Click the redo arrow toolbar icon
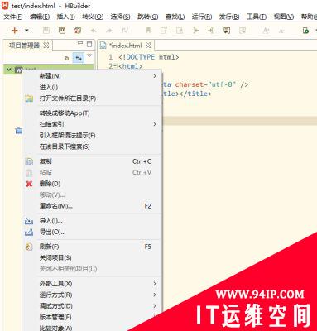Screen dimensions: 317x331 tap(109, 31)
